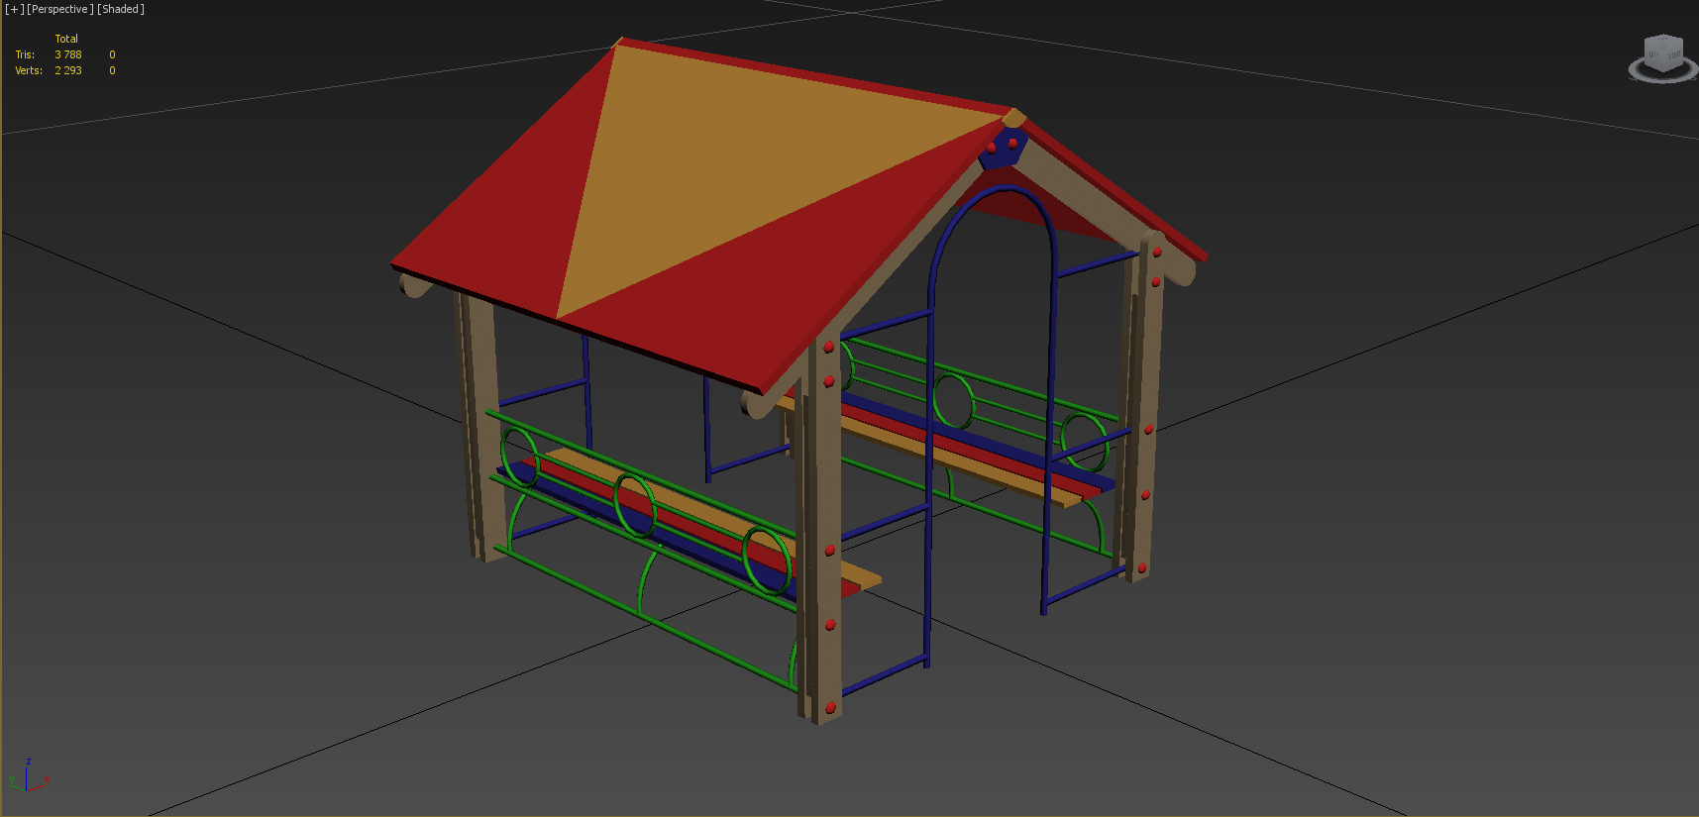
Task: Click the 2 293 vertex count
Action: 68,71
